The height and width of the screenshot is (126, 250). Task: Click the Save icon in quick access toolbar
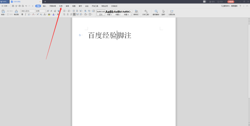13,6
